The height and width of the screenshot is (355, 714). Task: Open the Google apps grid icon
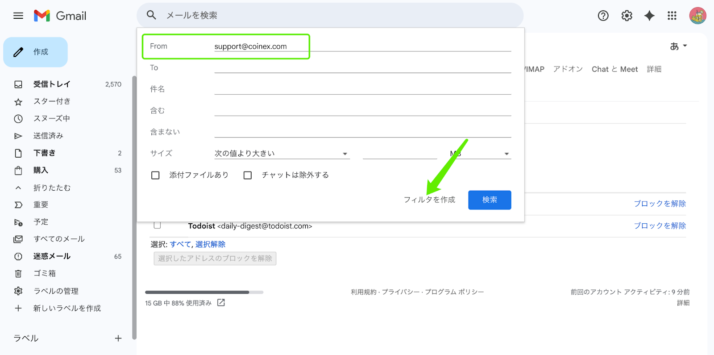[x=672, y=16]
